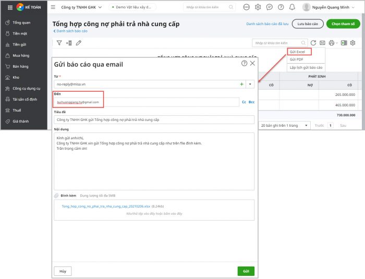The height and width of the screenshot is (279, 365).
Task: Click the envelope email icon in toolbar
Action: [x=322, y=43]
